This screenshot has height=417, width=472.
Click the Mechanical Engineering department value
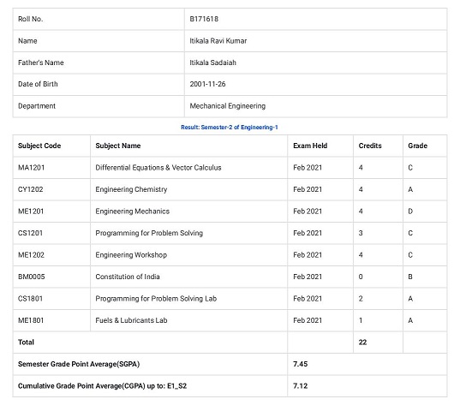pyautogui.click(x=228, y=106)
